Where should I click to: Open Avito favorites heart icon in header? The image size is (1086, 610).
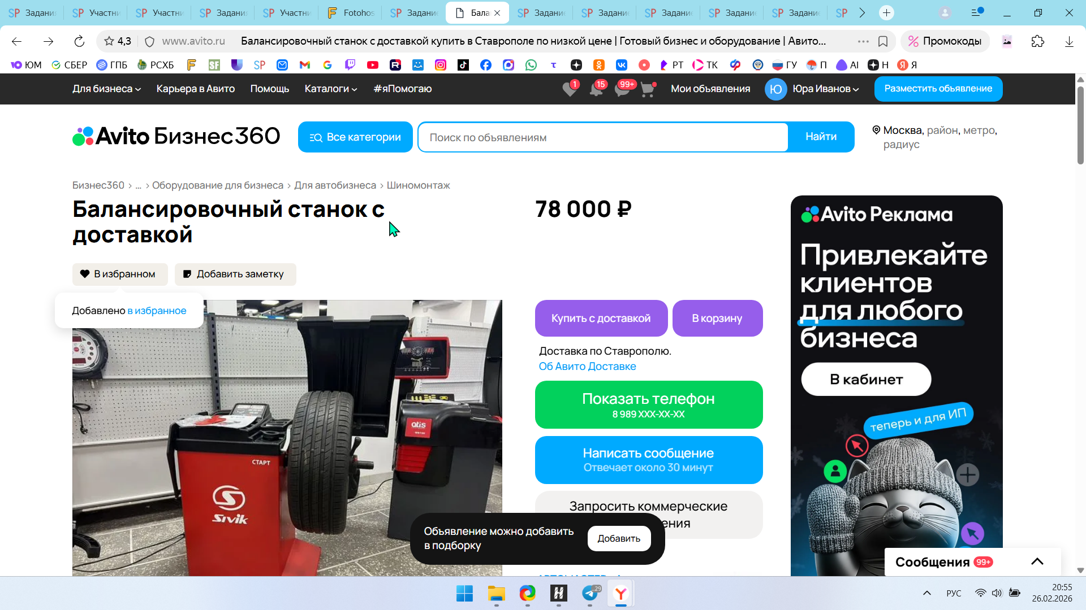coord(570,89)
